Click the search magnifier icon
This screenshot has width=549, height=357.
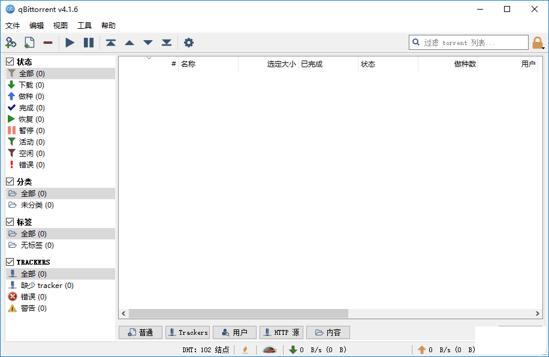point(416,43)
